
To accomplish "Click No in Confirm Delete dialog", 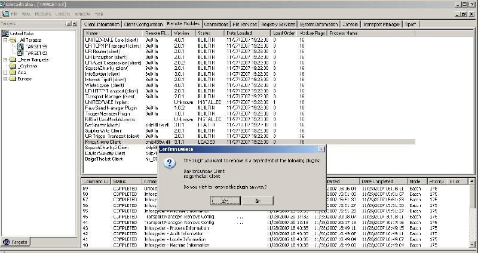I will tap(258, 201).
